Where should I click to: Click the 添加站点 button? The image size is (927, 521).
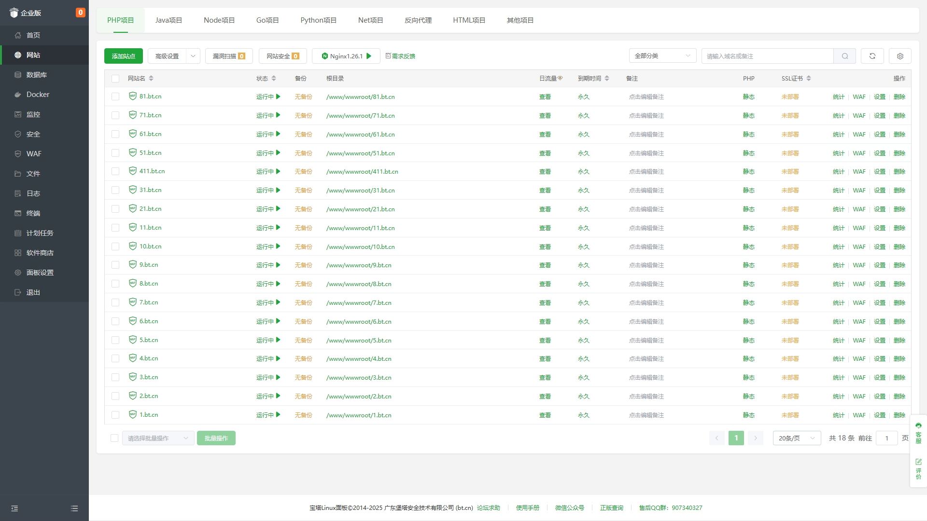click(x=124, y=56)
